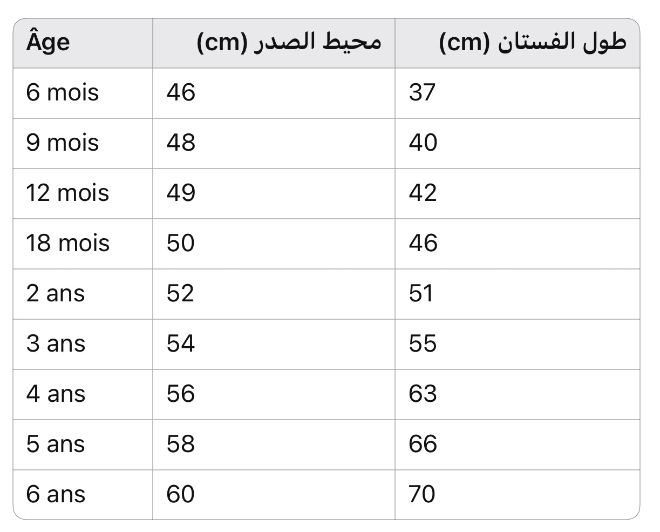Click chest value 48 for 9 mois
Image resolution: width=660 pixels, height=532 pixels.
coord(181,143)
